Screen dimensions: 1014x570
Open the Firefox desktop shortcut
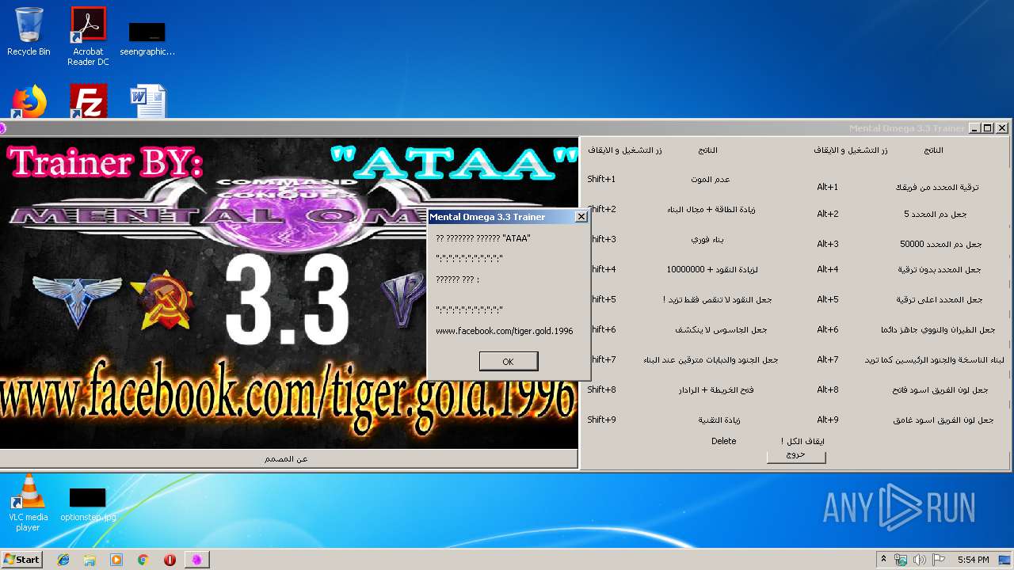(x=29, y=102)
